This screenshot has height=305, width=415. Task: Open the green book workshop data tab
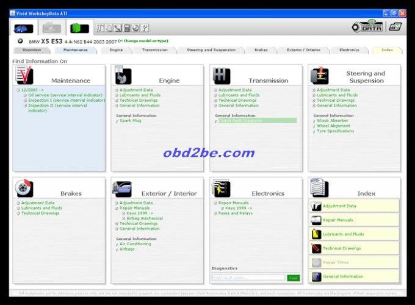tap(79, 28)
